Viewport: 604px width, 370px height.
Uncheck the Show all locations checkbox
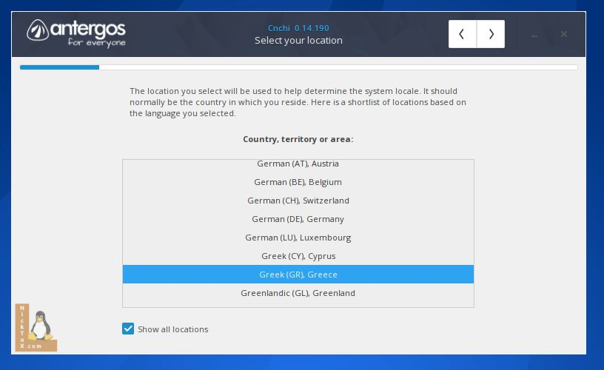tap(128, 329)
